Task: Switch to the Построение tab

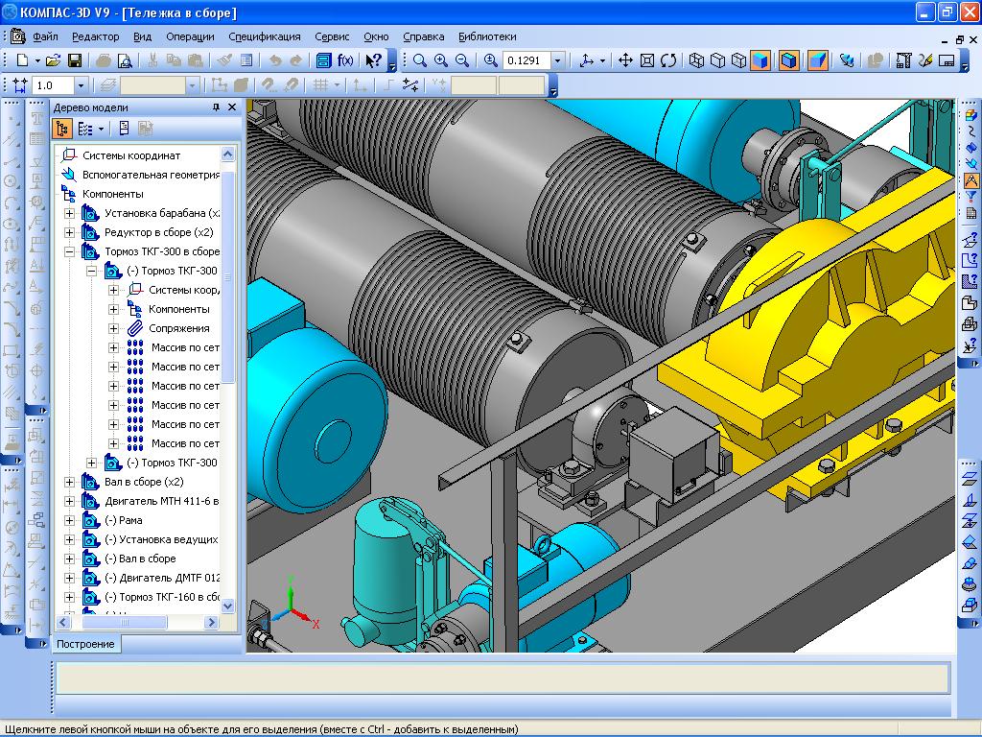Action: [x=85, y=644]
